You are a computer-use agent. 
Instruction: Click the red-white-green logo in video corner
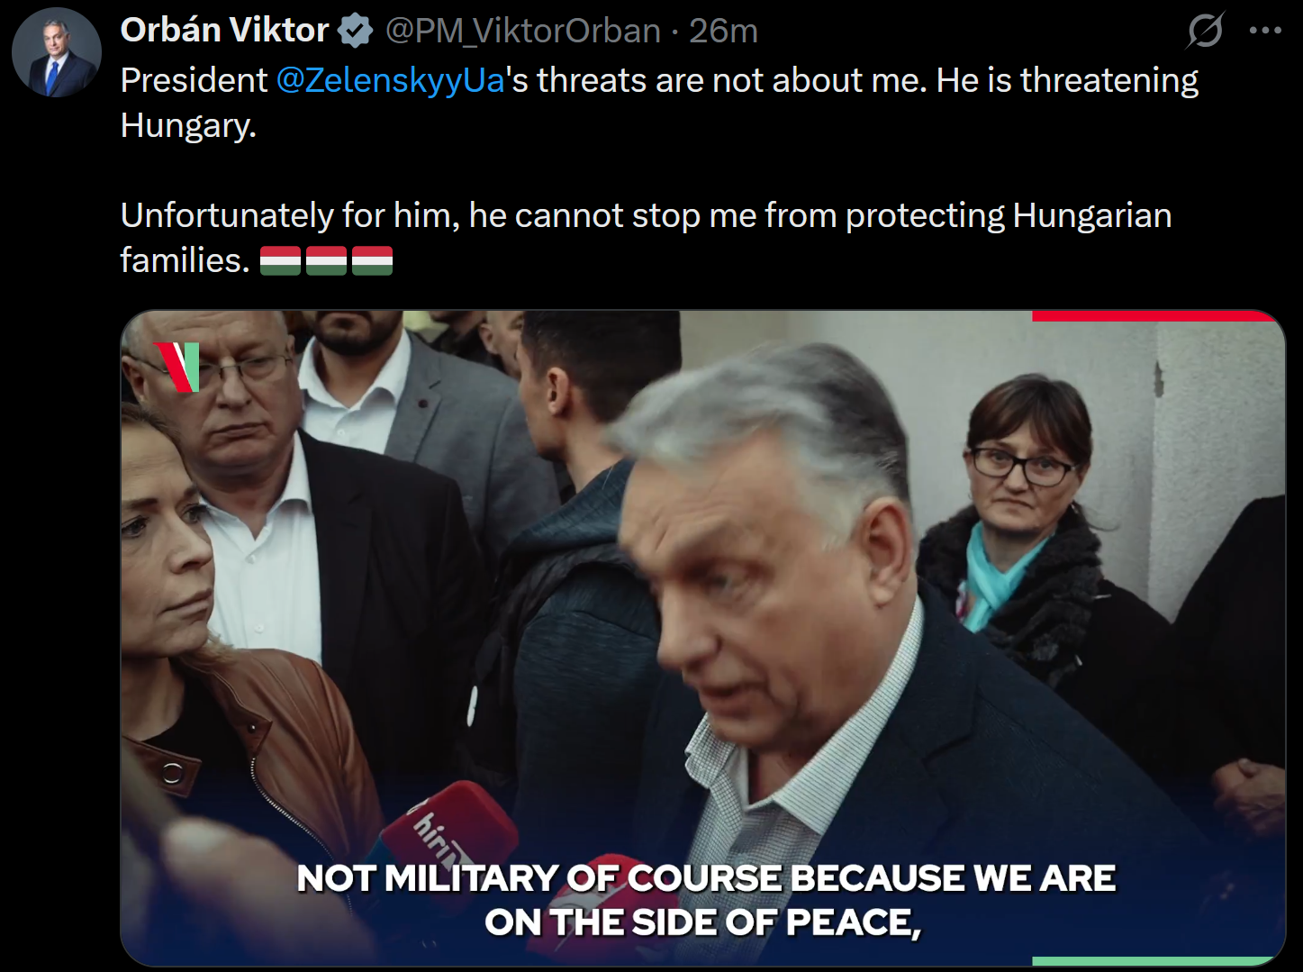click(176, 368)
